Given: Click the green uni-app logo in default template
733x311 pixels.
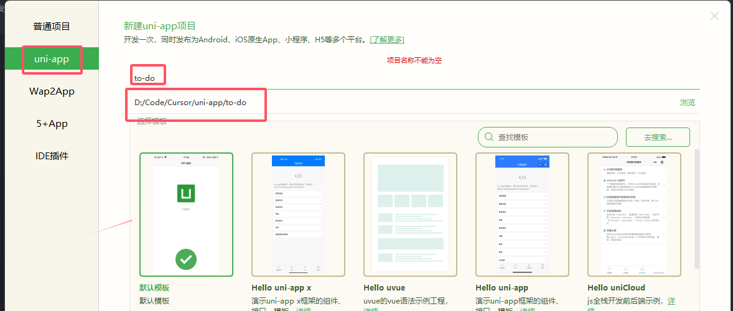Looking at the screenshot, I should click(x=186, y=193).
